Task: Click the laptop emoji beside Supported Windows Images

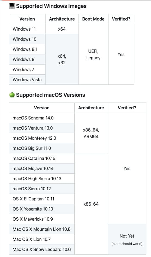Action: [12, 6]
